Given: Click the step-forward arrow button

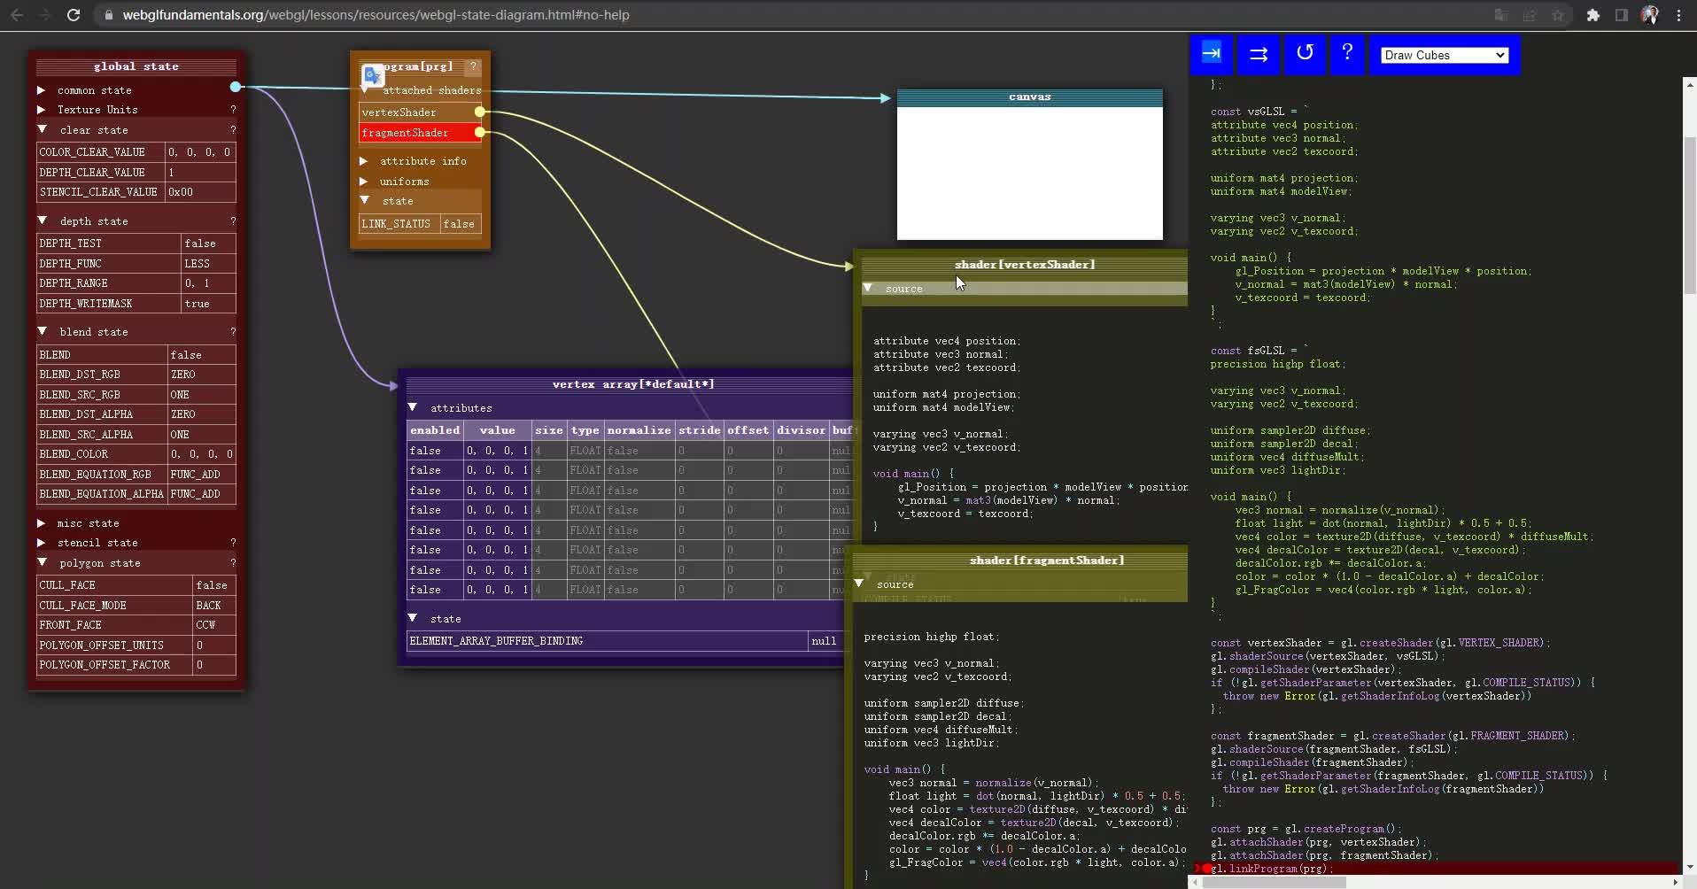Looking at the screenshot, I should point(1212,54).
